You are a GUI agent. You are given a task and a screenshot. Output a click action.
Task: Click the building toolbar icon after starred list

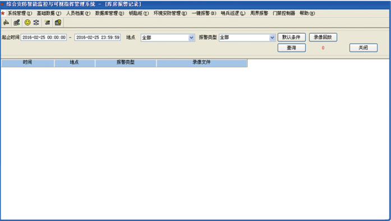58,22
